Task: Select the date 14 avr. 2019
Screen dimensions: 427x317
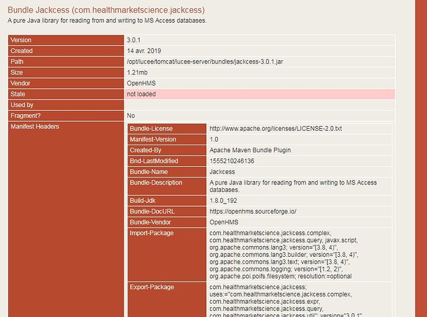Action: 144,51
